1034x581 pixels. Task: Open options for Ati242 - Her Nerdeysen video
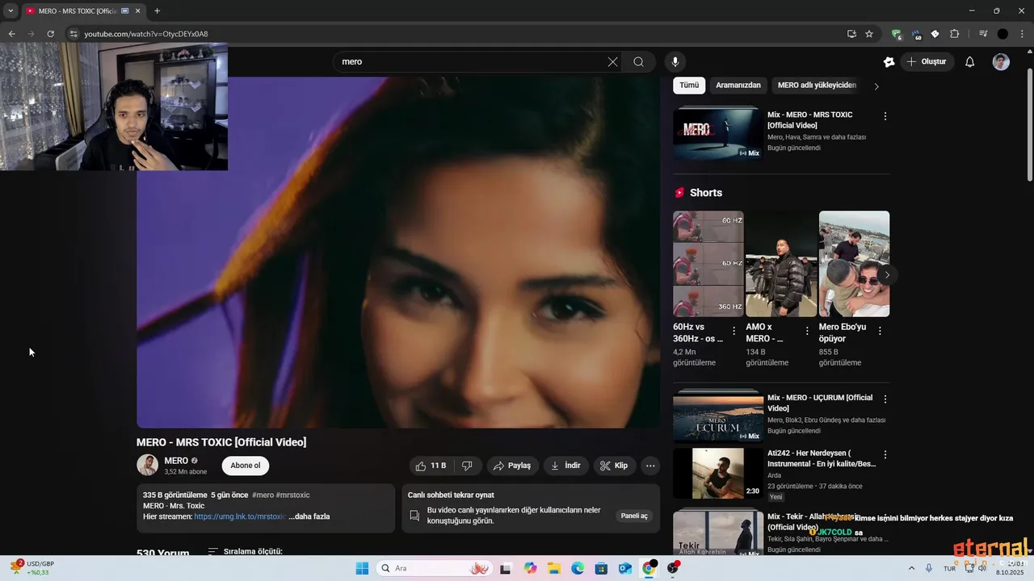pos(885,455)
